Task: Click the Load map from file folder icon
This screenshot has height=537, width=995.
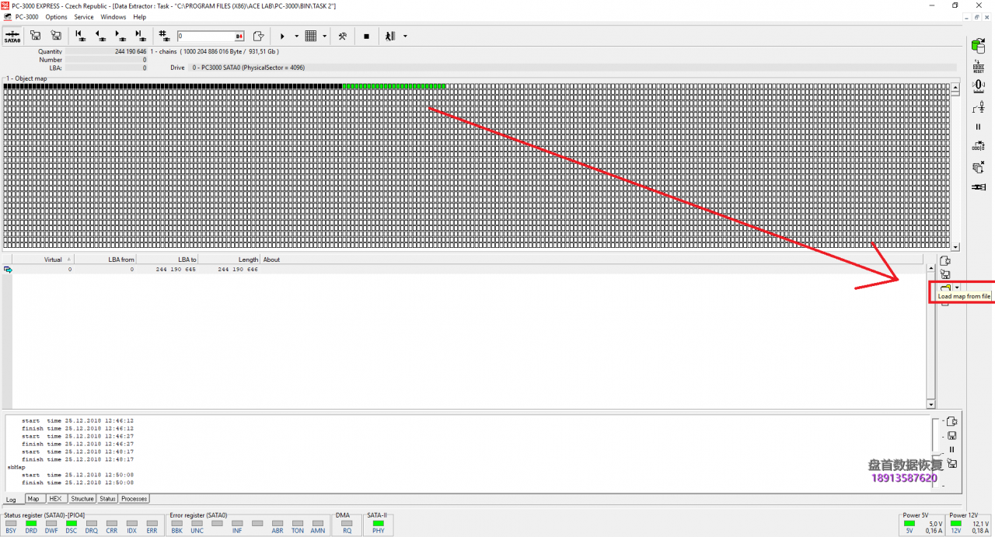Action: click(x=945, y=288)
